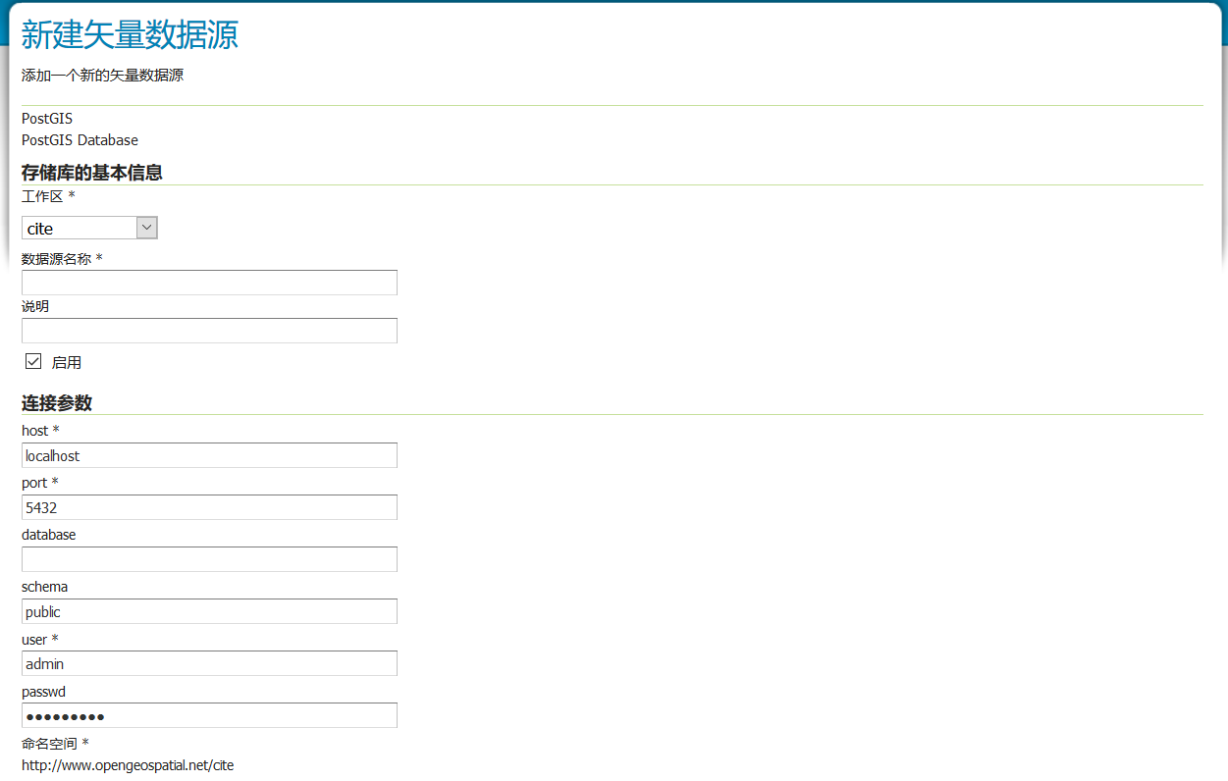This screenshot has height=781, width=1228.
Task: Toggle the 启用 checkbox
Action: 33,361
